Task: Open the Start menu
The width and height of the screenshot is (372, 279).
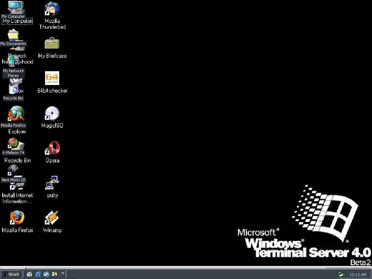Action: (x=11, y=275)
